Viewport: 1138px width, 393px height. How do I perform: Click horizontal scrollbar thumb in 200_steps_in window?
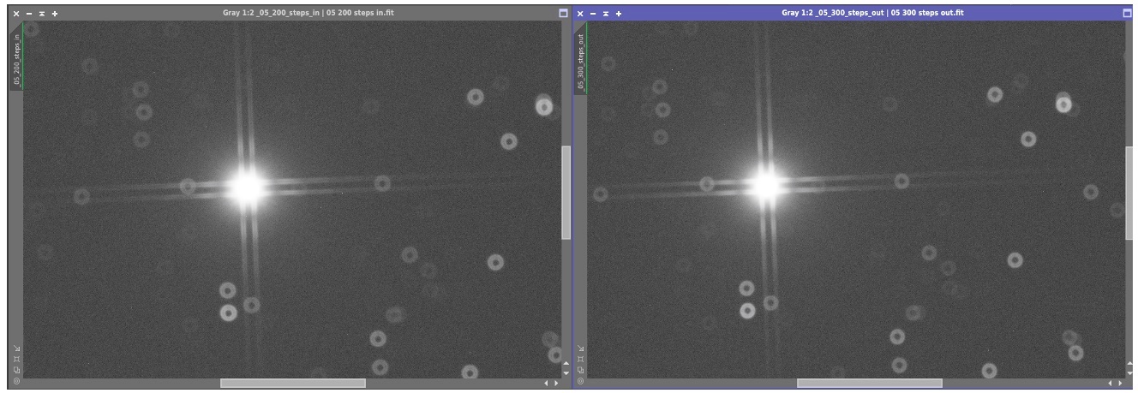pos(293,383)
